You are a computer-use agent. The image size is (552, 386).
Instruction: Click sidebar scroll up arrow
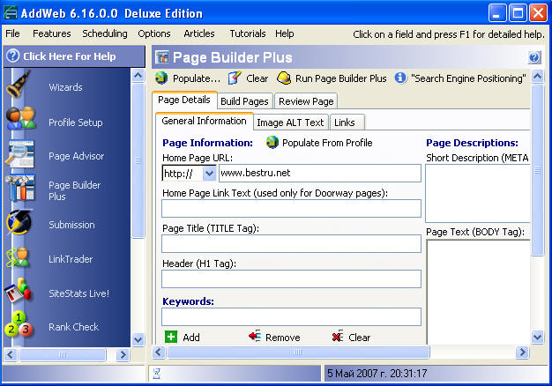pos(138,75)
